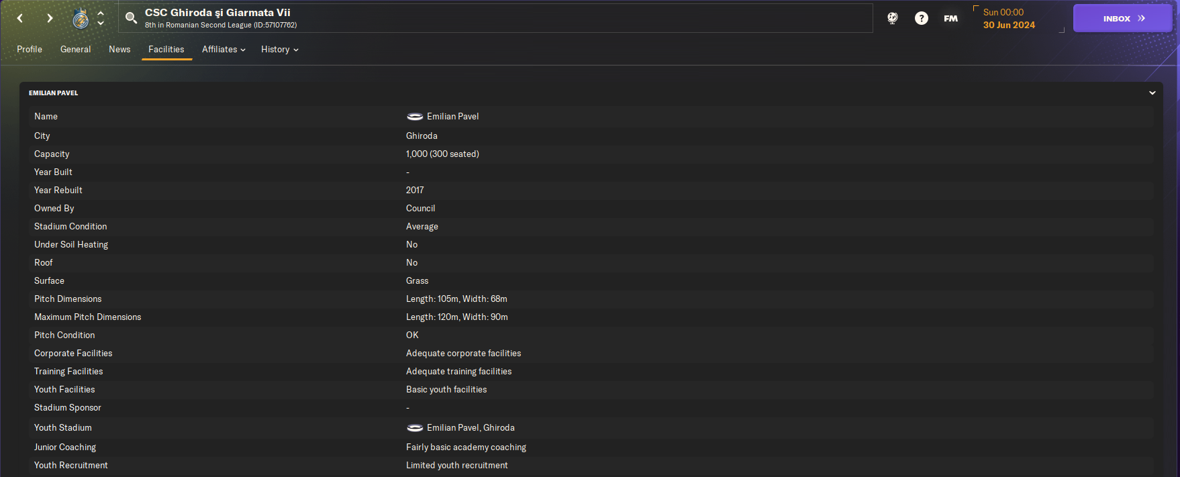Click Adequate corporate facilities text
Screen dimensions: 1180x477
(x=463, y=354)
